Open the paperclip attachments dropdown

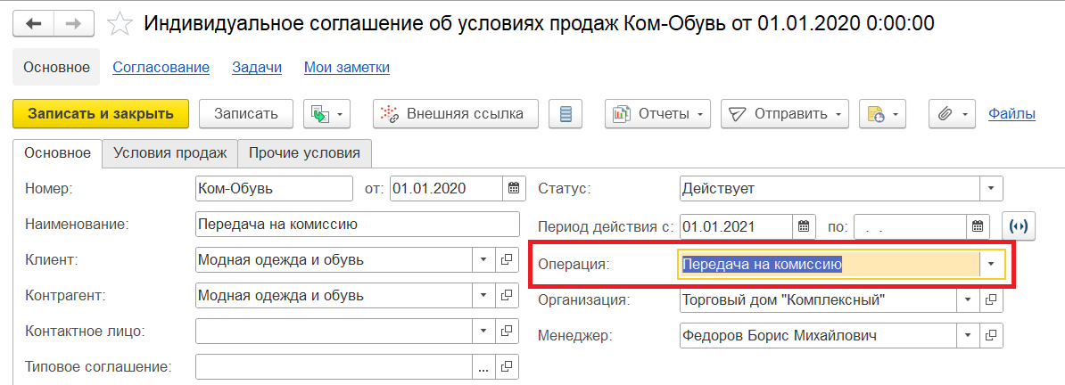point(952,114)
